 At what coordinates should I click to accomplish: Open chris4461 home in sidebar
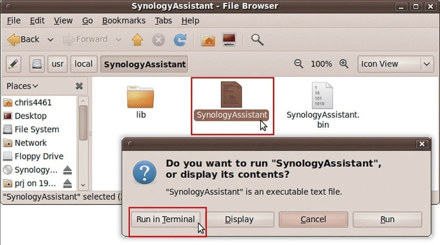click(27, 102)
